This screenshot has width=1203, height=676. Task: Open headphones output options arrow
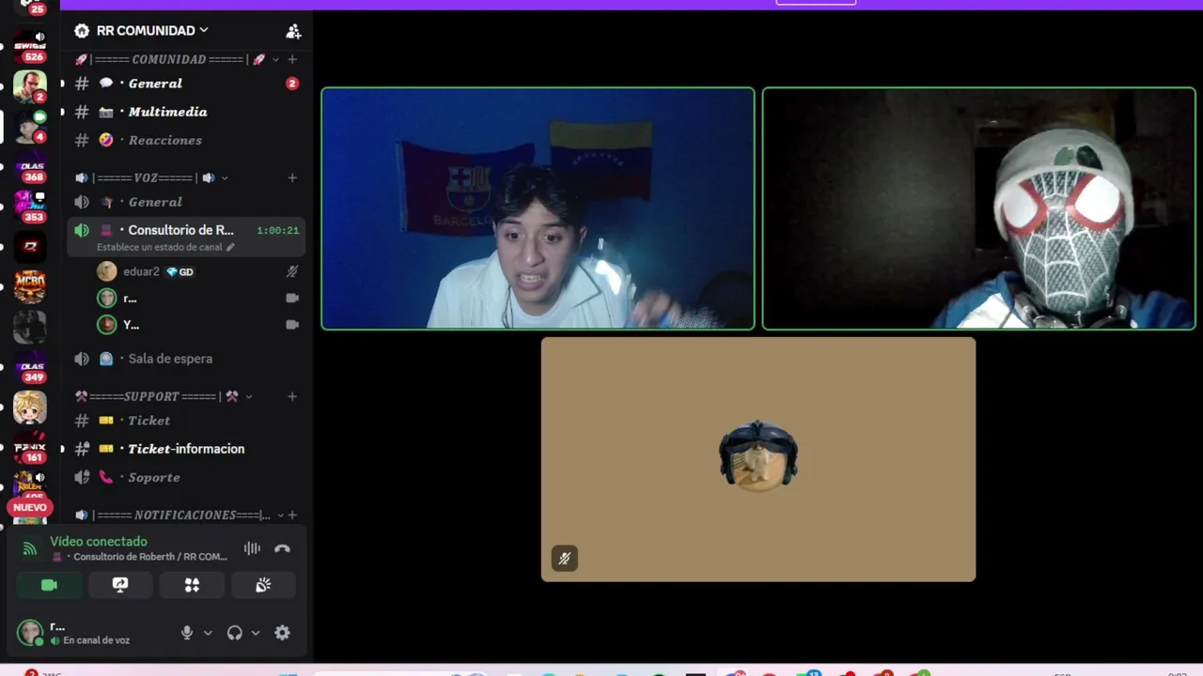click(256, 633)
